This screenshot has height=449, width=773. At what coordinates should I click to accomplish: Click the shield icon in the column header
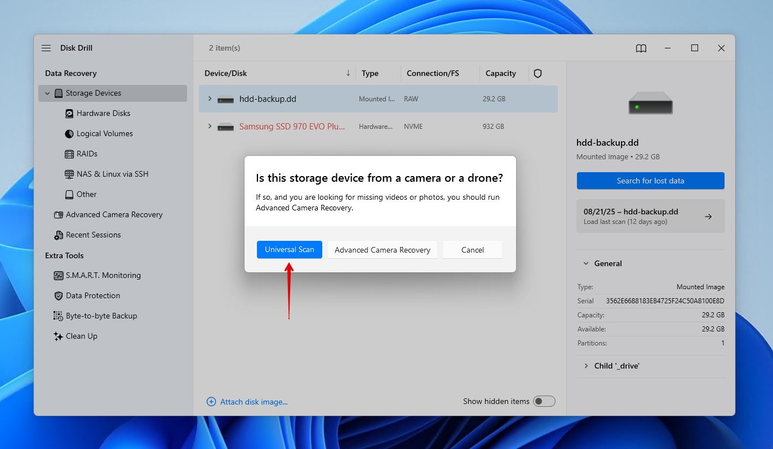(x=537, y=73)
